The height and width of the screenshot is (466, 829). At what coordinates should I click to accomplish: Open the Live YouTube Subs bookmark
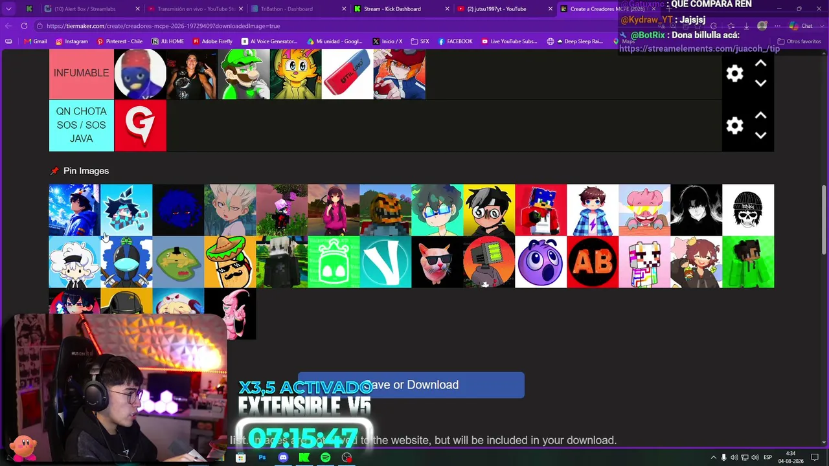click(x=509, y=41)
